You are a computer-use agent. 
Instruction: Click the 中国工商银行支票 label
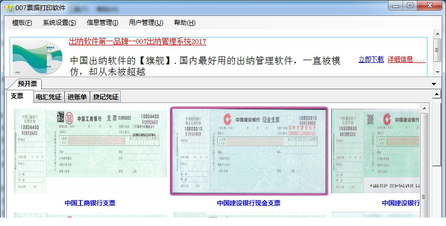coord(90,203)
